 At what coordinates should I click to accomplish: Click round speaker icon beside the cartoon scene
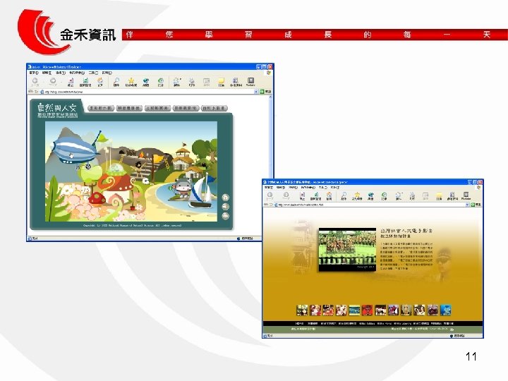tap(226, 206)
